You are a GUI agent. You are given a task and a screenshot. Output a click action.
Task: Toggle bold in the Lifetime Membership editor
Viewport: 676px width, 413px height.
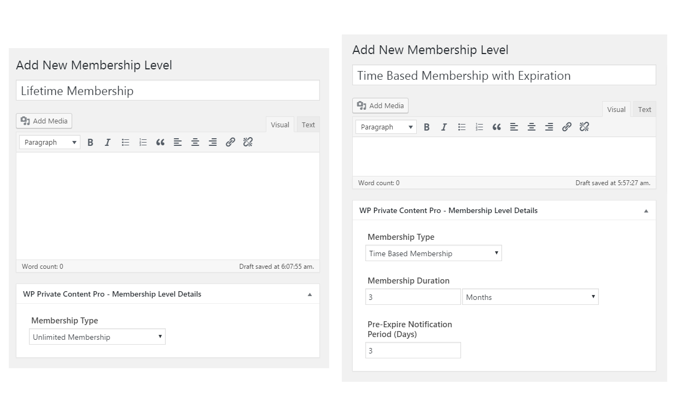coord(90,142)
